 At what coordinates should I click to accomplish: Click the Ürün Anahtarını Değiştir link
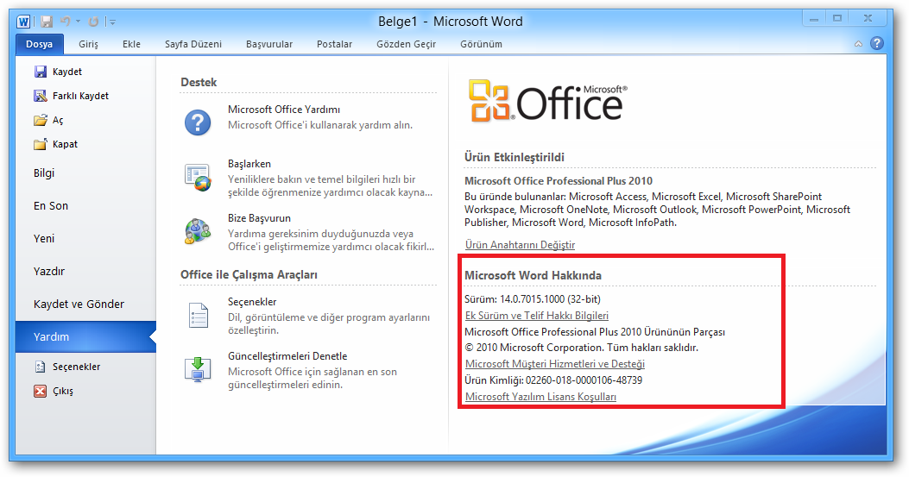point(520,245)
